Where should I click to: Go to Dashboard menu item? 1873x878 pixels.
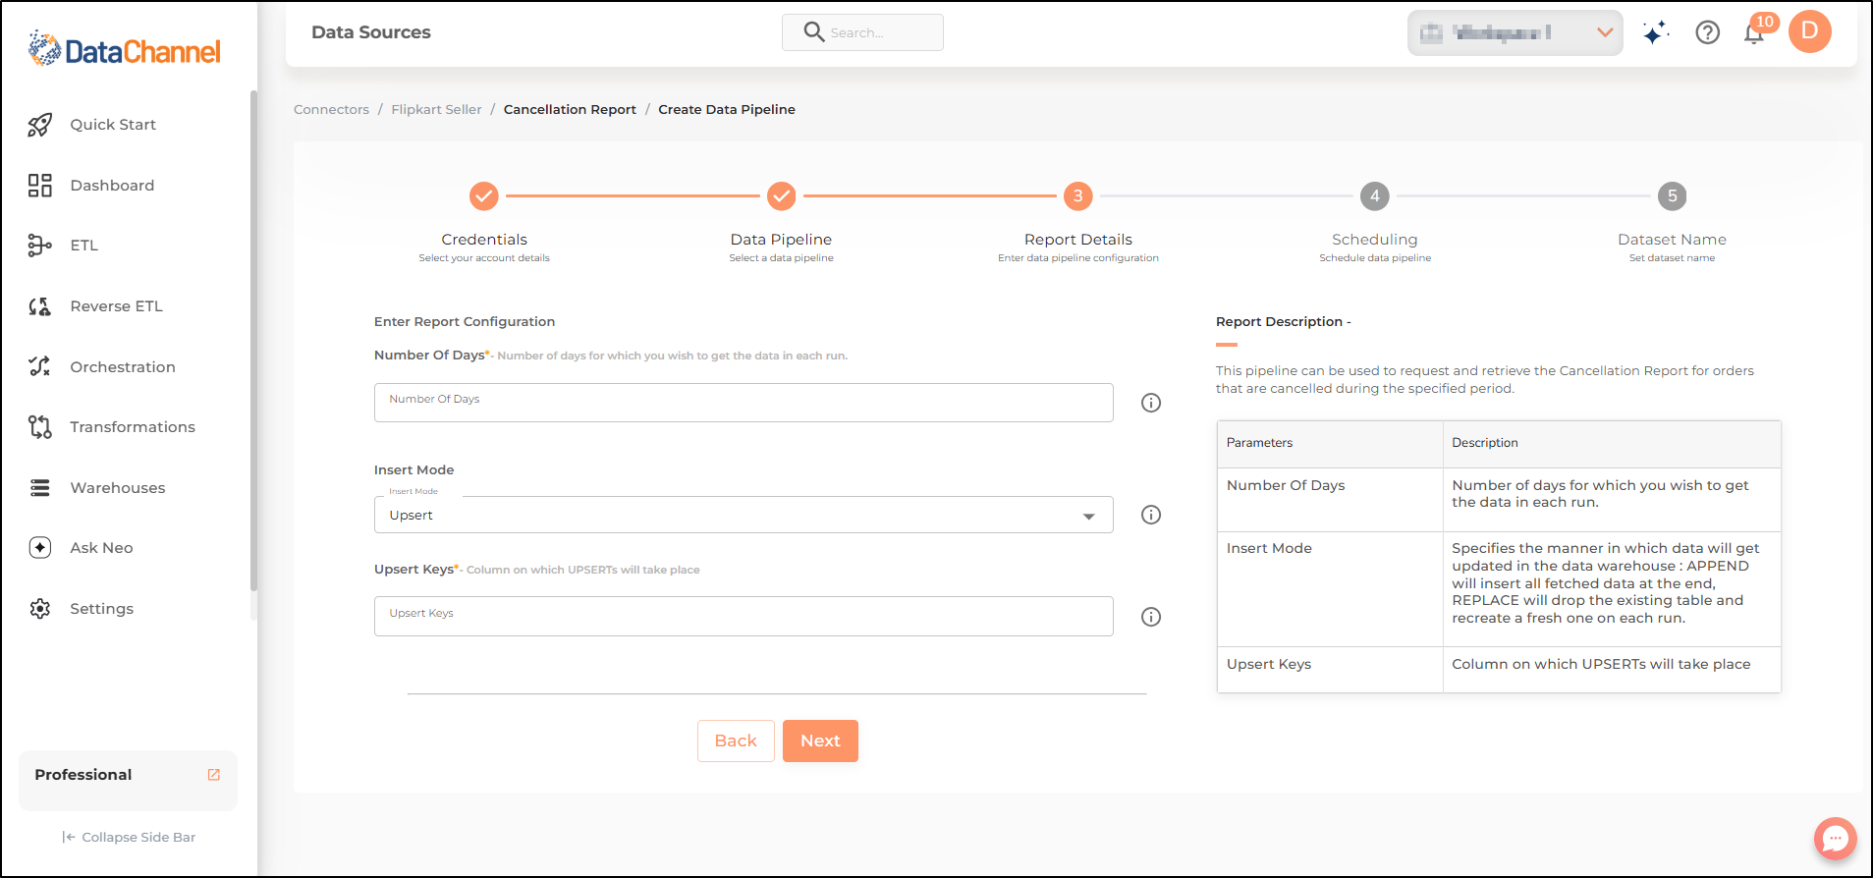pyautogui.click(x=112, y=186)
